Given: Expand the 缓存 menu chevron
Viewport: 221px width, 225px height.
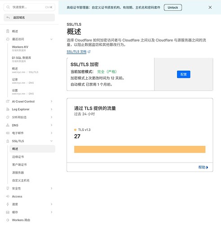Looking at the screenshot, I should [x=51, y=212].
